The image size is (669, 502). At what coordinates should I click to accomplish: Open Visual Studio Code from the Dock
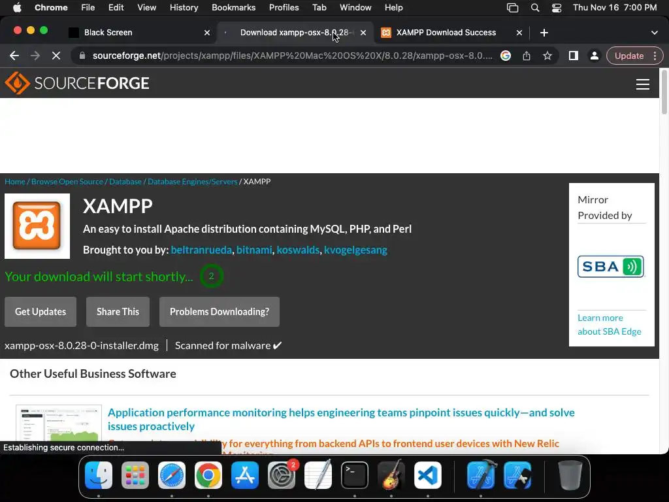[427, 475]
